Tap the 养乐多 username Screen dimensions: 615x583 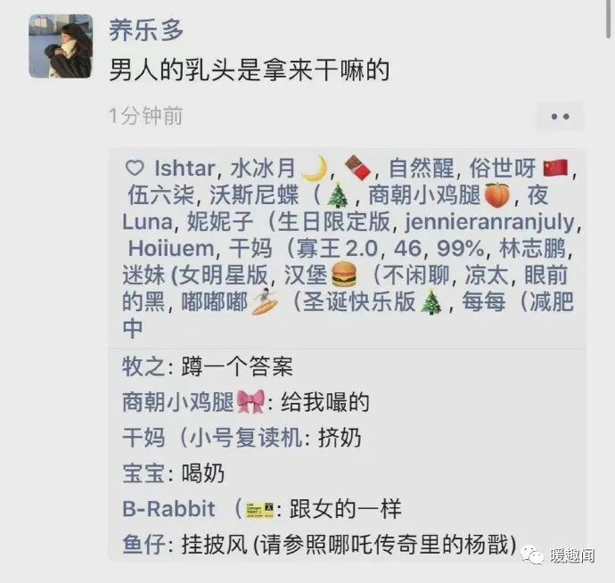click(x=146, y=30)
